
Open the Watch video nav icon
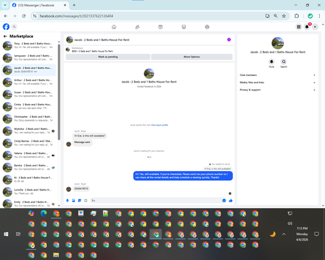coord(161,27)
